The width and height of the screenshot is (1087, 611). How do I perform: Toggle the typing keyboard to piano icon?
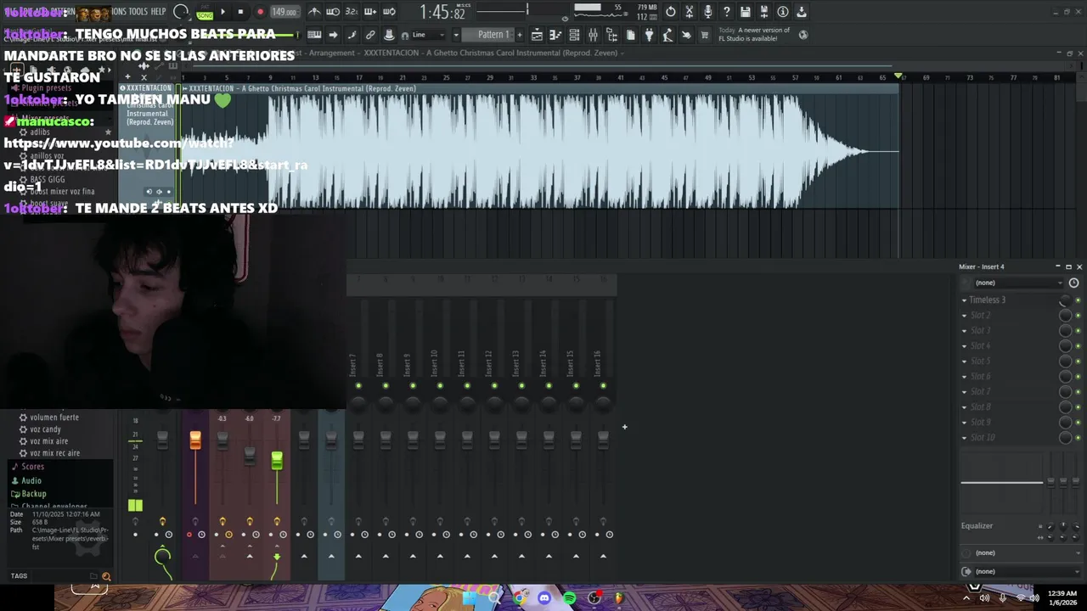coord(314,35)
